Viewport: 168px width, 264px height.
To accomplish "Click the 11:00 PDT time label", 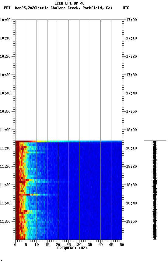I will click(5, 130).
